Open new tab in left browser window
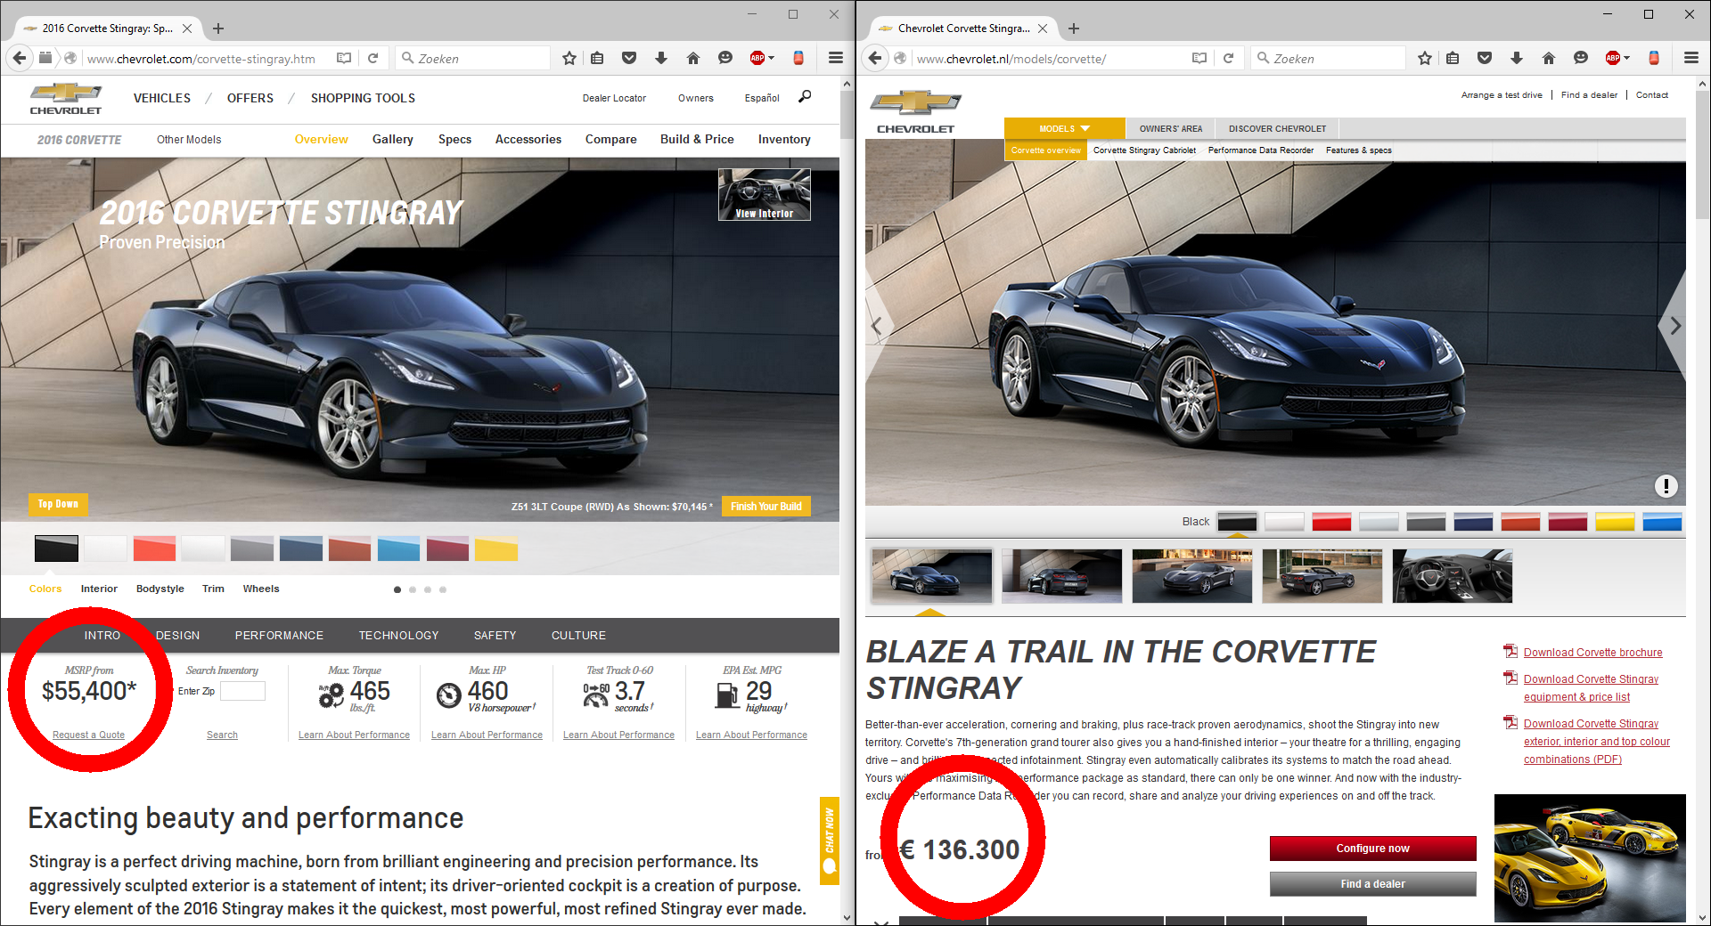 218,28
